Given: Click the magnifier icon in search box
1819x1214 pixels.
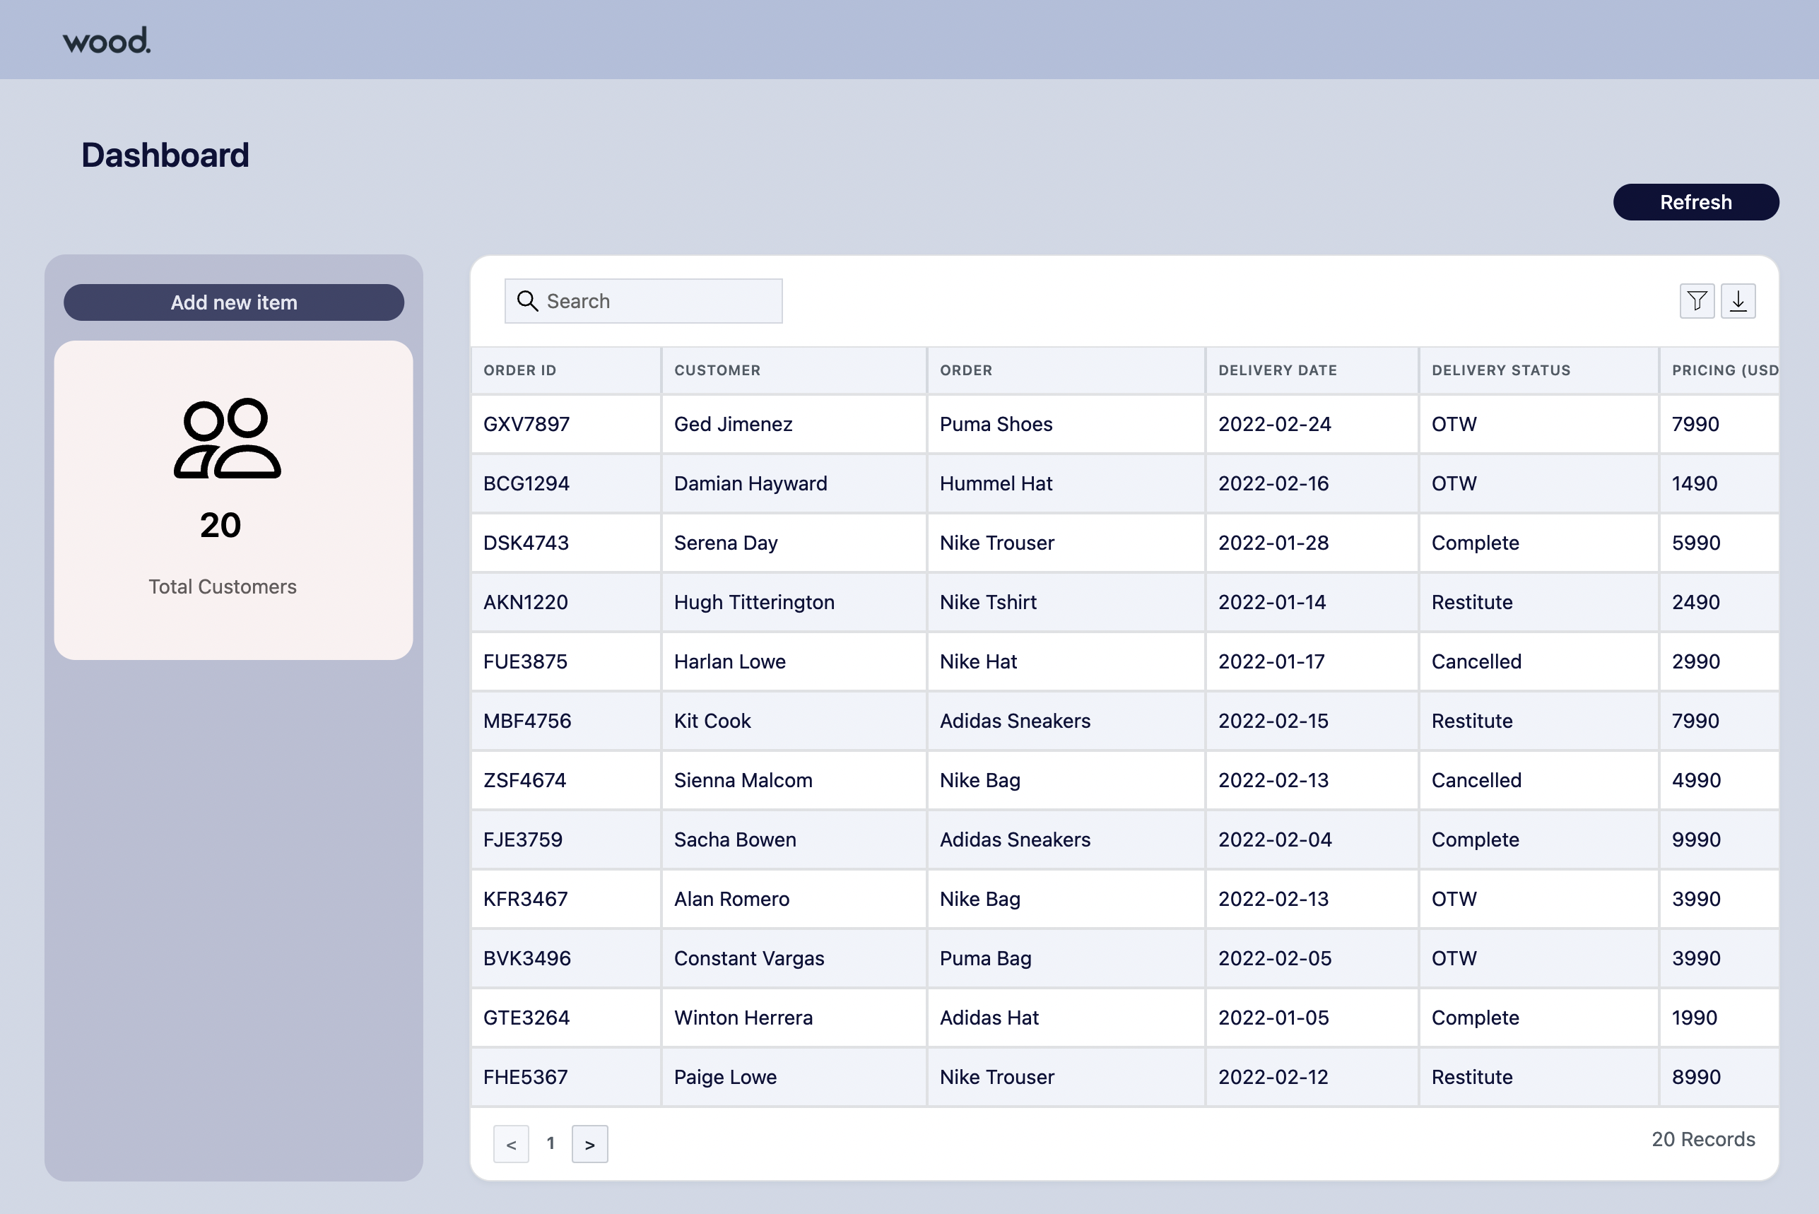Looking at the screenshot, I should click(527, 301).
